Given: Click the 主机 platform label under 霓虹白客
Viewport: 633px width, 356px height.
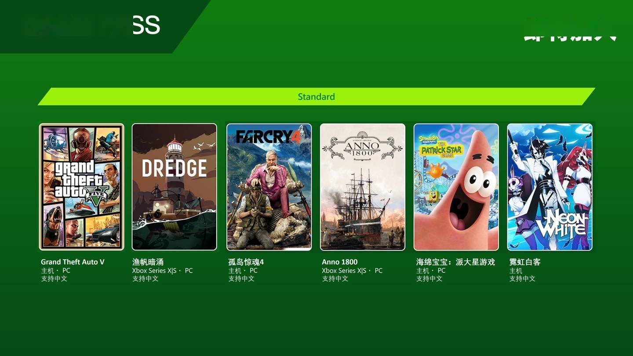Looking at the screenshot, I should coord(516,271).
